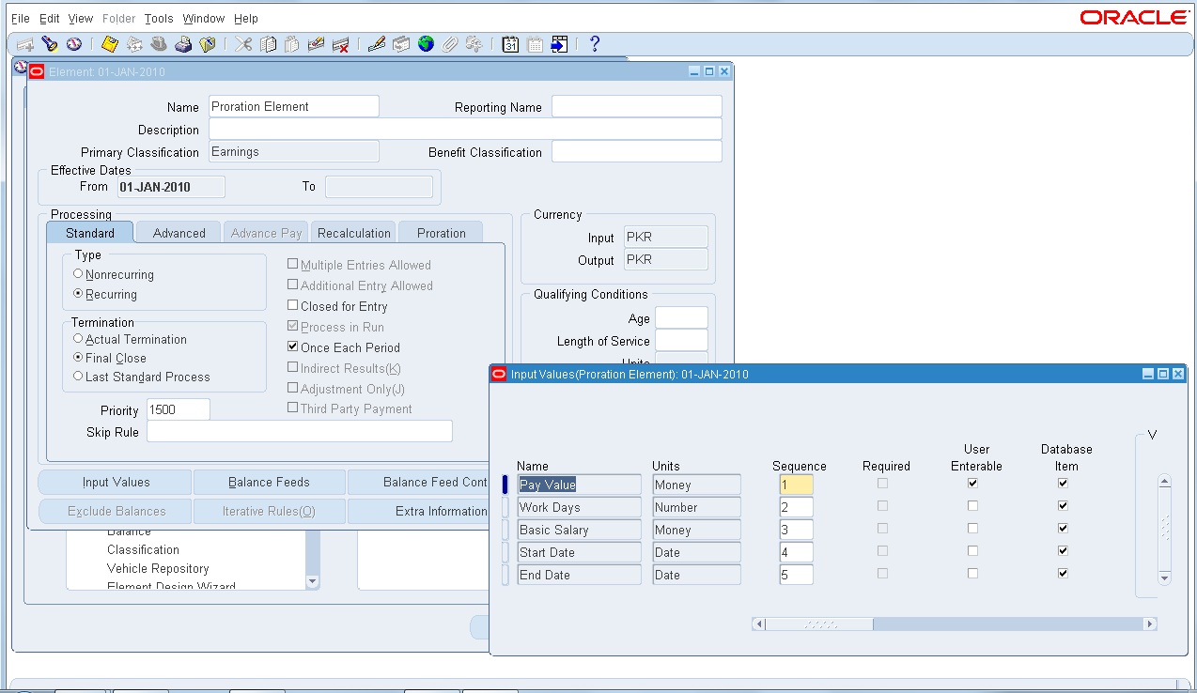
Task: Click the Show Navigator compass icon
Action: [x=74, y=44]
